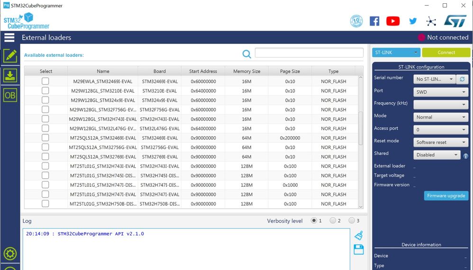Tick M29W128GL_STM324x9I-EVAL checkbox
This screenshot has height=270, width=473.
point(45,100)
